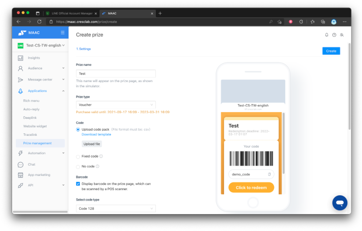Viewport: 362px width, 231px height.
Task: Open the help question mark icon
Action: coord(334,35)
